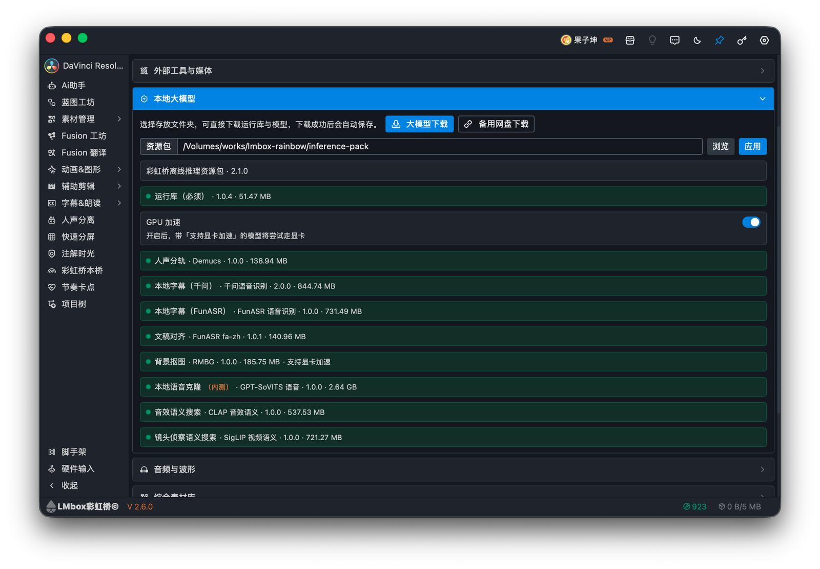This screenshot has width=820, height=569.
Task: Click the DaVinci Resolve header in the sidebar
Action: [x=85, y=66]
